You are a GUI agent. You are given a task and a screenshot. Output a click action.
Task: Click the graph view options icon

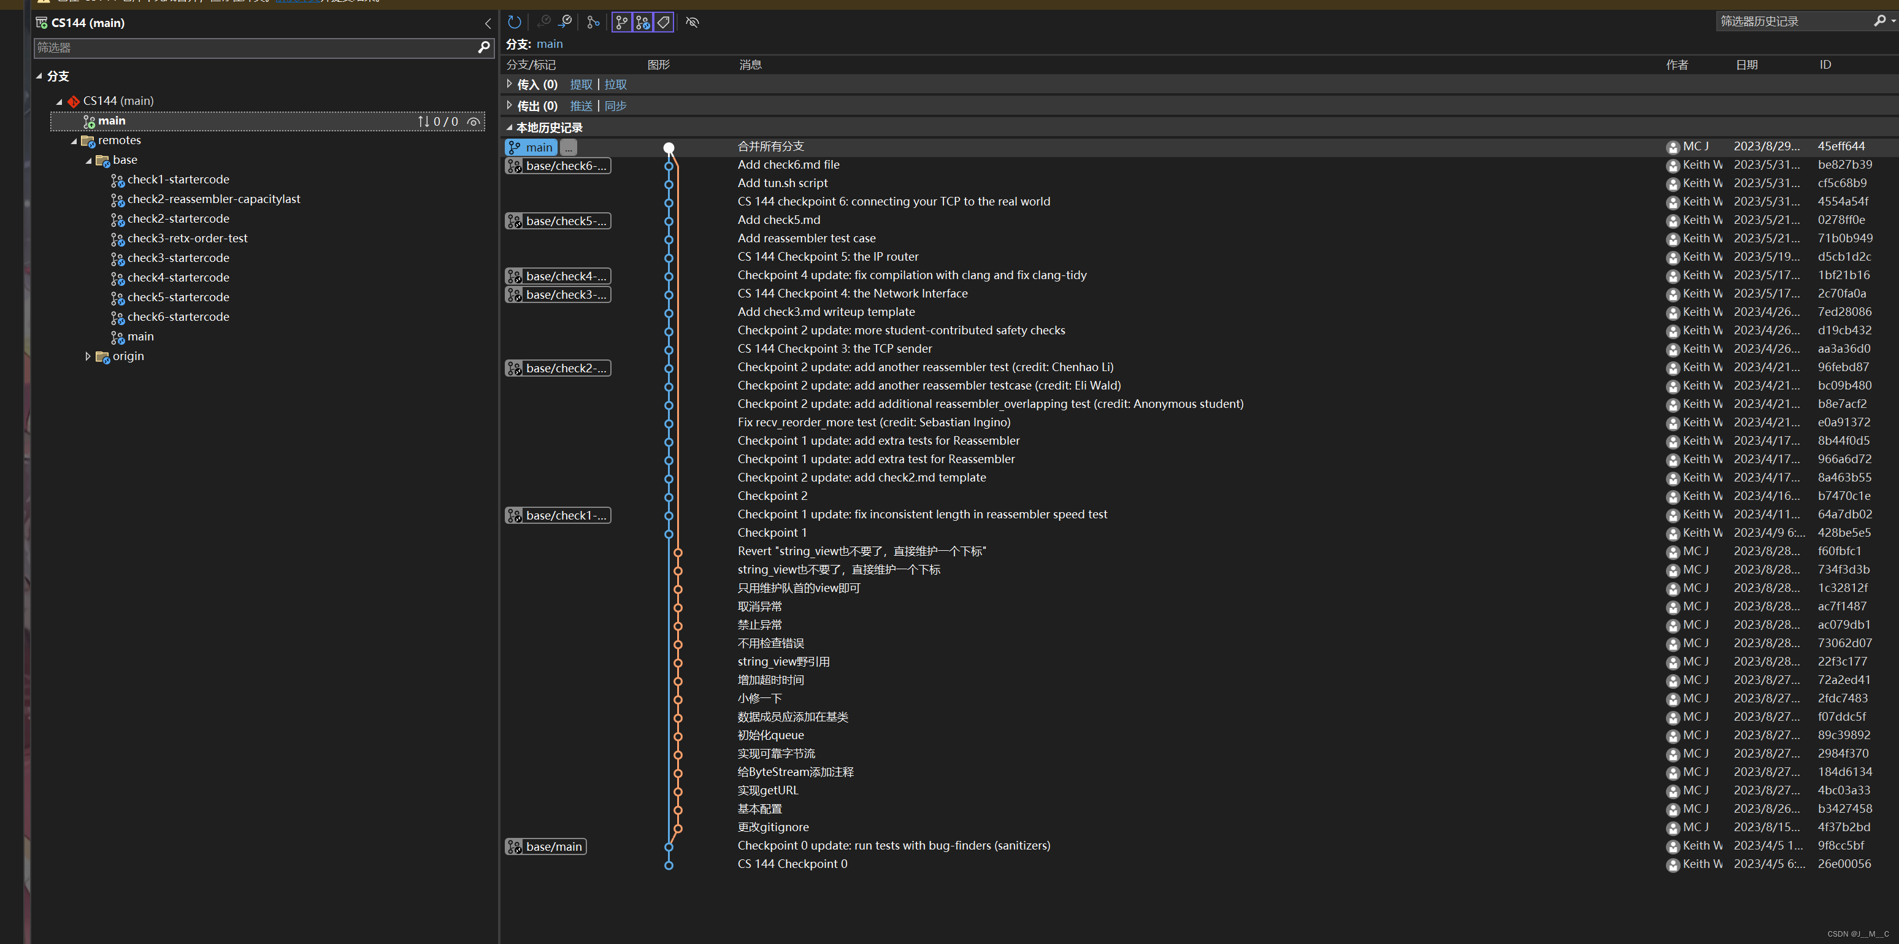tap(593, 22)
